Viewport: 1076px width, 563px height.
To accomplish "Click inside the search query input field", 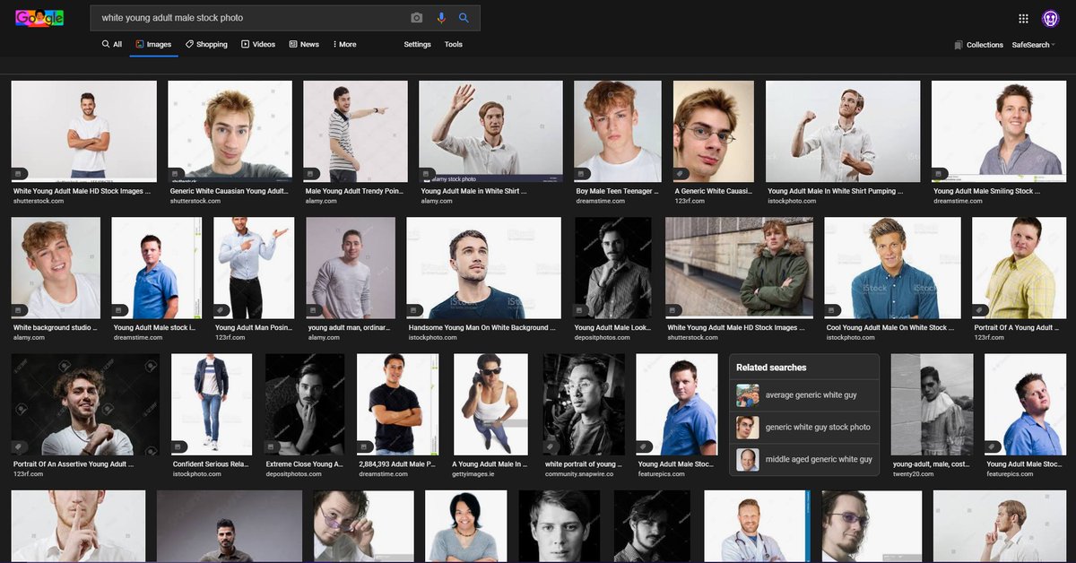I will pyautogui.click(x=224, y=17).
